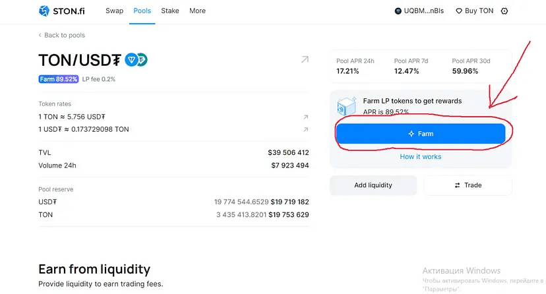Go back to pools
The image size is (546, 294).
(x=61, y=35)
